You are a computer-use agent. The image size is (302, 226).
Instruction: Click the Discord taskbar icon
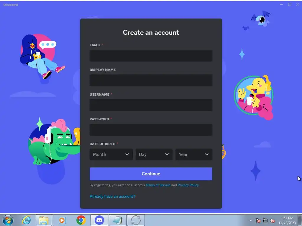99,220
